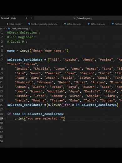Click the name "Zeeshan" on line 9
Screen dimensions: 122x163
[53, 73]
